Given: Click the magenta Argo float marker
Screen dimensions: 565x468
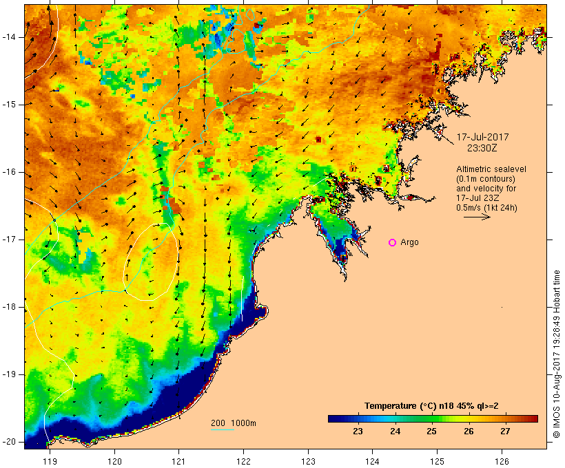Looking at the screenshot, I should [393, 243].
